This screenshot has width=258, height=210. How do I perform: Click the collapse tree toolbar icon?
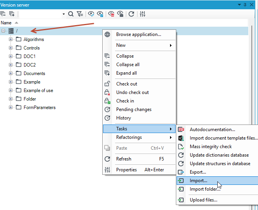[3, 14]
